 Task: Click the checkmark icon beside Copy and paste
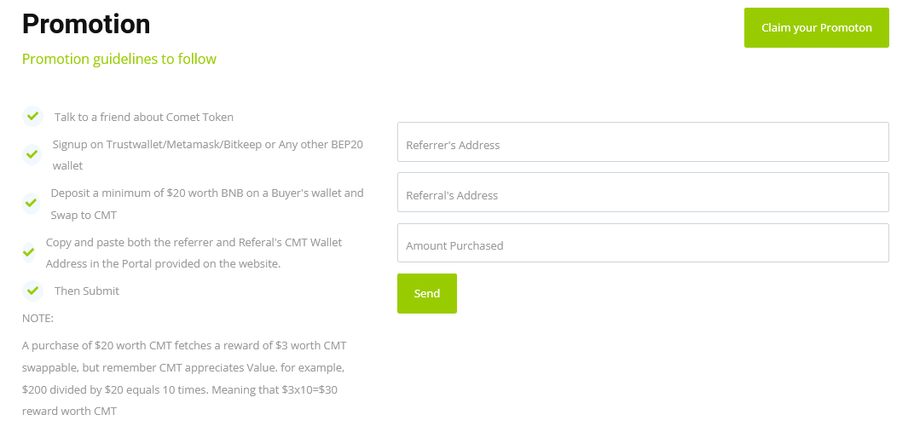pos(28,252)
